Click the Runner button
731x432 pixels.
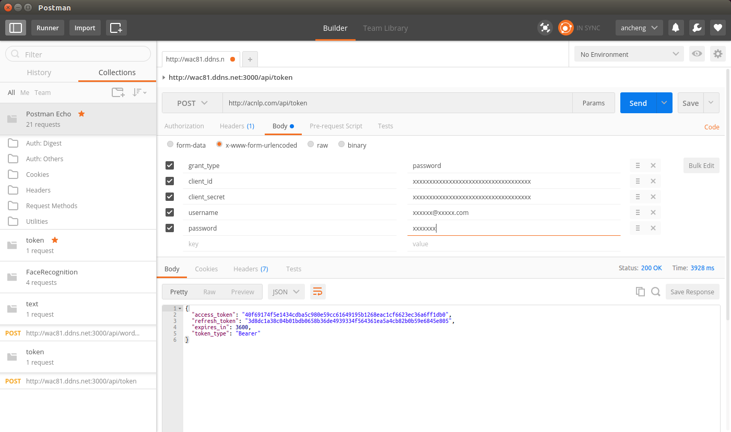click(48, 28)
